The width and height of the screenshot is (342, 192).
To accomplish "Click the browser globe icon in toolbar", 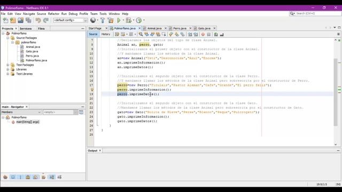I will (93, 20).
